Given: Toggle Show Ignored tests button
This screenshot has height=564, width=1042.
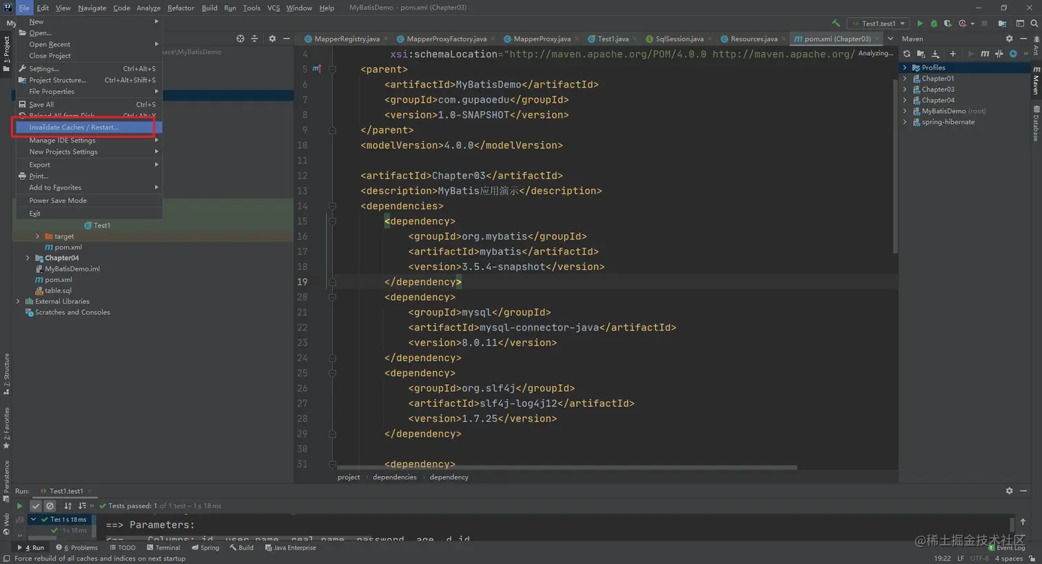Looking at the screenshot, I should point(50,506).
